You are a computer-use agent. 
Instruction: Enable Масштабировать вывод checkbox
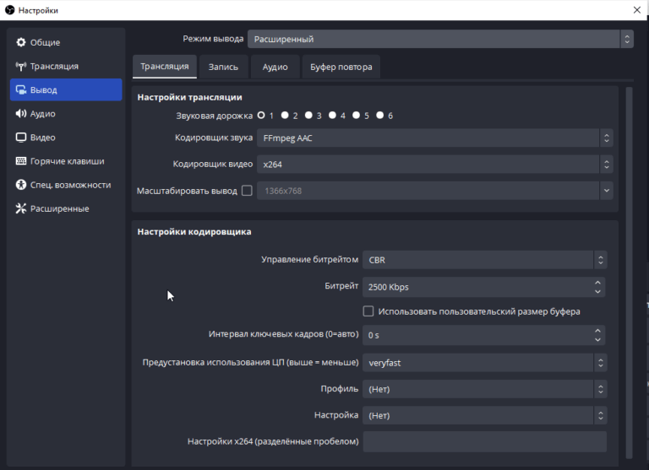(x=247, y=191)
